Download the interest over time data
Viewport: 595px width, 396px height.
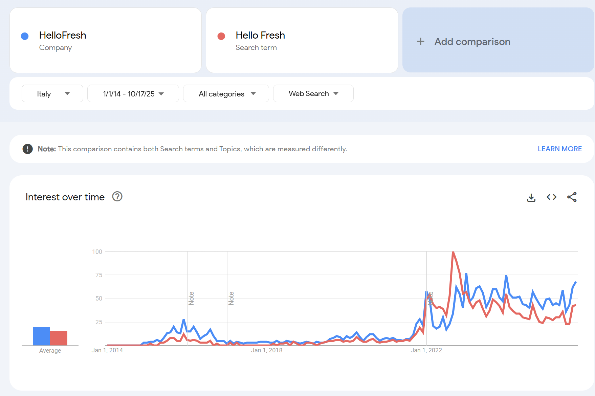[x=531, y=197]
